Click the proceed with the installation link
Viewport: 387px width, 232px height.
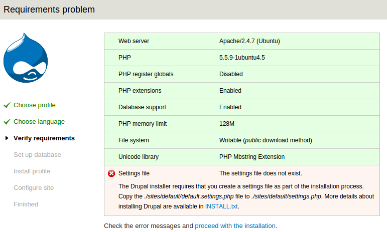pyautogui.click(x=235, y=226)
